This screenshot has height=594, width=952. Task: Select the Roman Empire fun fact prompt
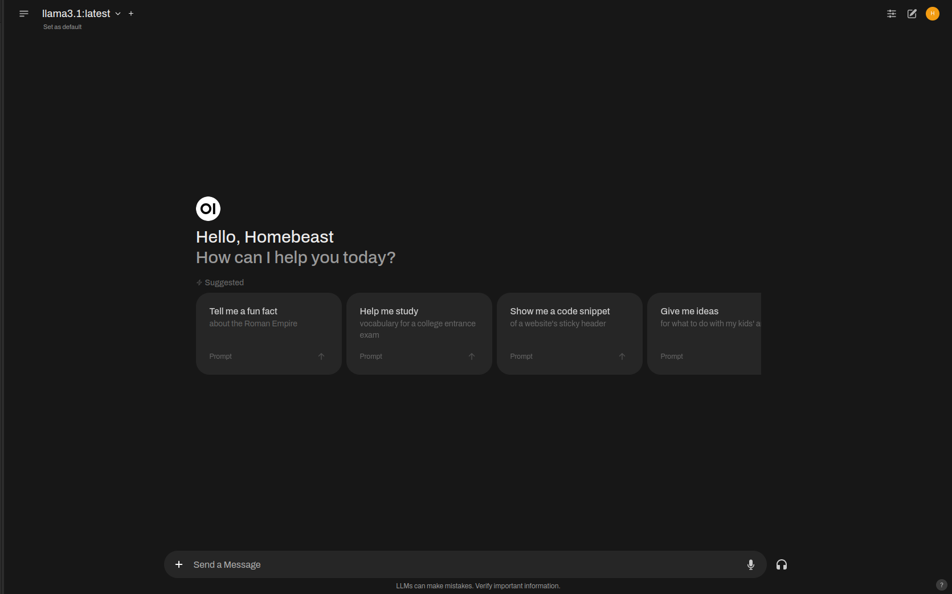pos(268,333)
